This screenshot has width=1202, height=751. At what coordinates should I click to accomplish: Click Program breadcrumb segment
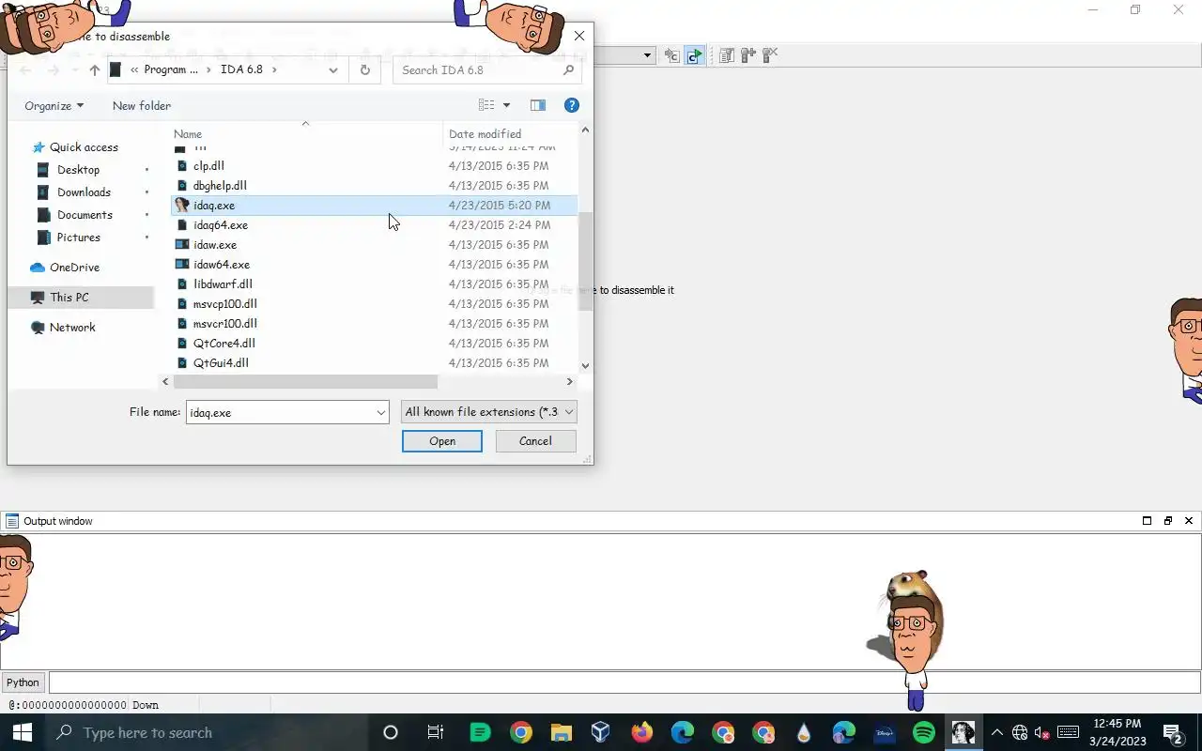pyautogui.click(x=171, y=69)
